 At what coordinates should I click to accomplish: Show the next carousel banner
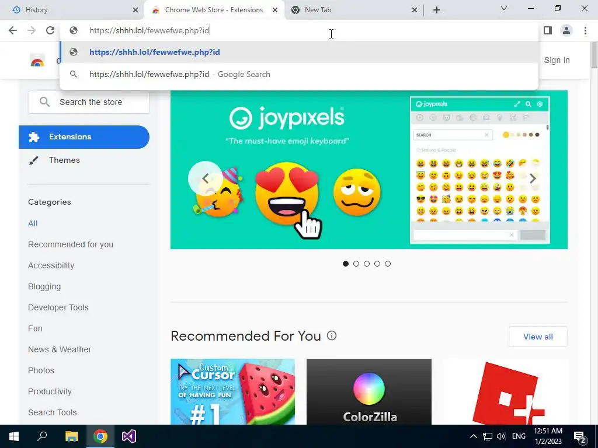point(533,178)
